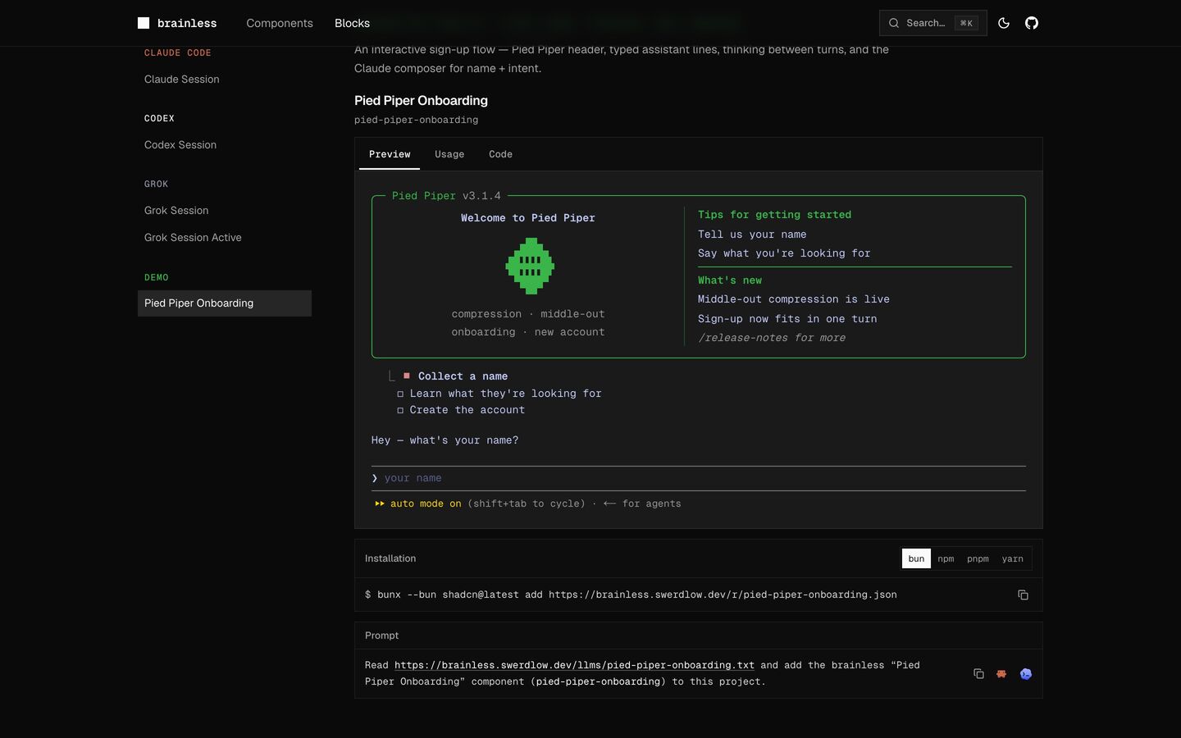Click 'Say what you're looking for' tip
Screen dimensions: 1181x738
click(x=784, y=253)
